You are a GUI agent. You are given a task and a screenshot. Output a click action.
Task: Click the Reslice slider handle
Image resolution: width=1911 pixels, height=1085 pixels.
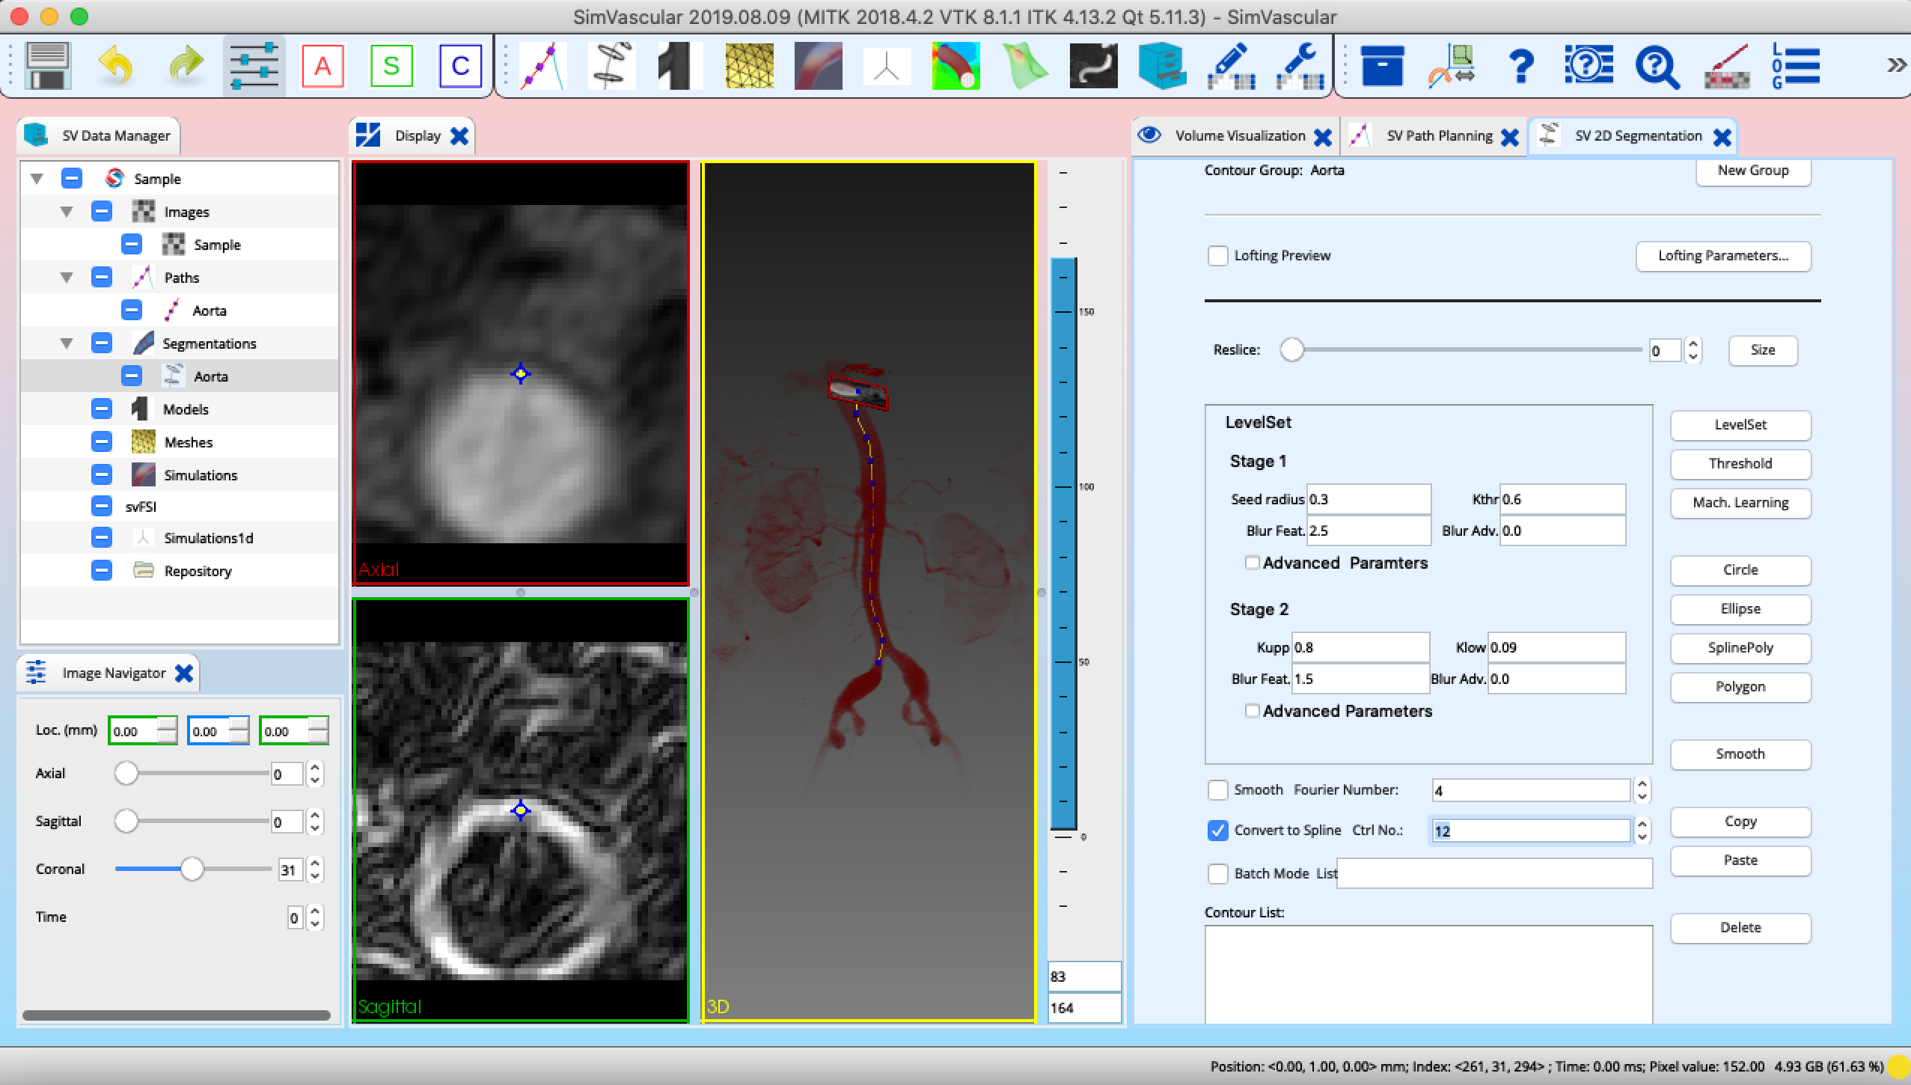coord(1291,349)
